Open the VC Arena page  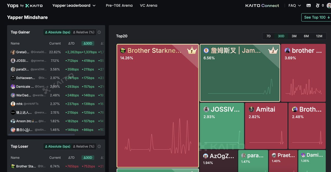point(148,6)
